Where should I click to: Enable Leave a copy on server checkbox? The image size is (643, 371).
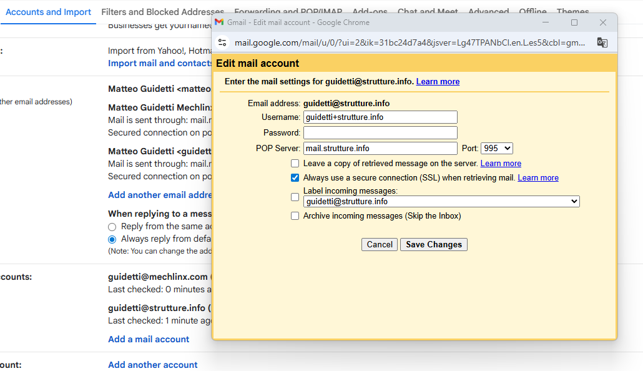click(x=295, y=164)
